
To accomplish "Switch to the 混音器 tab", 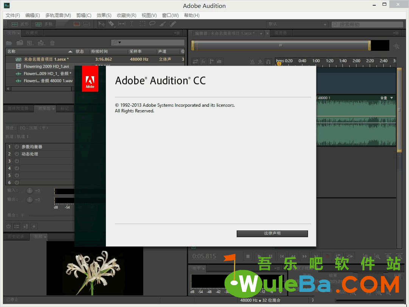I will tap(280, 33).
